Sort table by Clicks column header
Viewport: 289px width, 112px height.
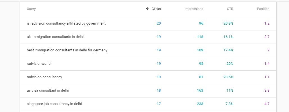coord(156,9)
